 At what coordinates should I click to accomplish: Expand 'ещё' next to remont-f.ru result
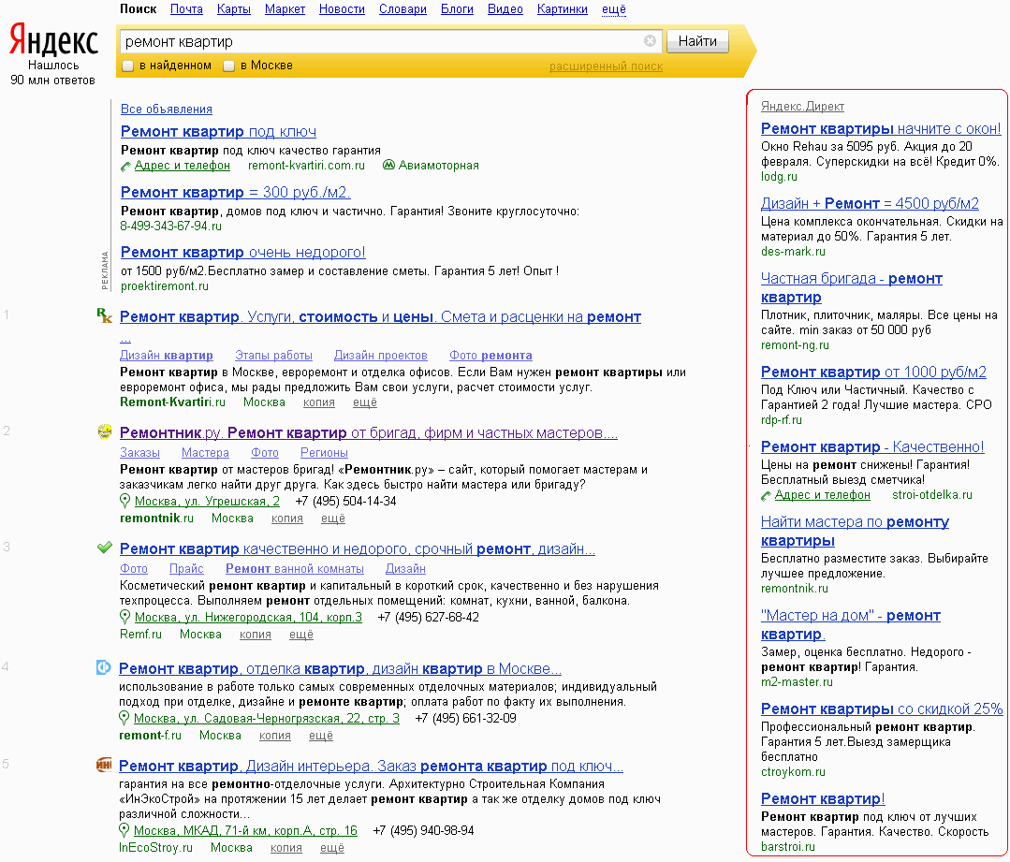(321, 735)
